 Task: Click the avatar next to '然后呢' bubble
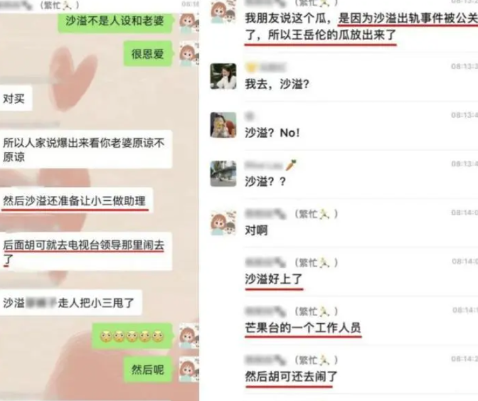point(189,370)
